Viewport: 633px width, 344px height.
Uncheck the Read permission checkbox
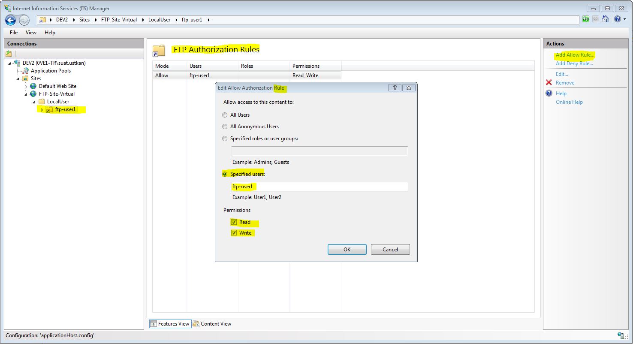point(234,222)
